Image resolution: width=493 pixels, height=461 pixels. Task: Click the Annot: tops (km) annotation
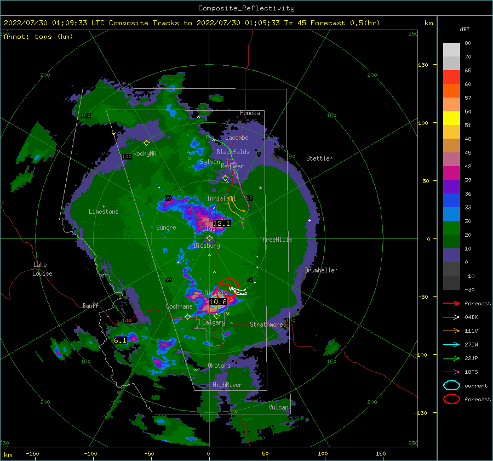(x=38, y=37)
